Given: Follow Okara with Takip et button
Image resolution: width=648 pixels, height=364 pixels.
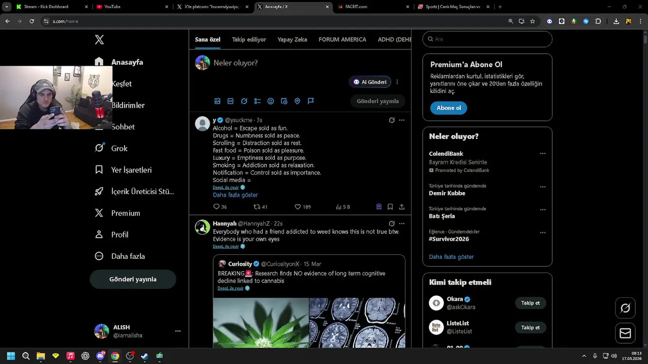Looking at the screenshot, I should click(531, 303).
